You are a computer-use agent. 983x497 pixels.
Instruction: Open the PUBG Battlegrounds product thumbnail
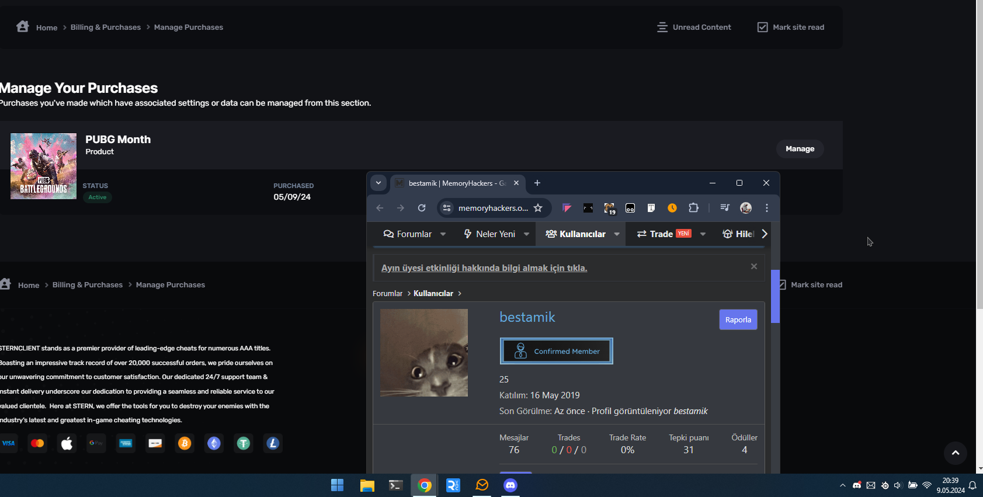(x=43, y=166)
